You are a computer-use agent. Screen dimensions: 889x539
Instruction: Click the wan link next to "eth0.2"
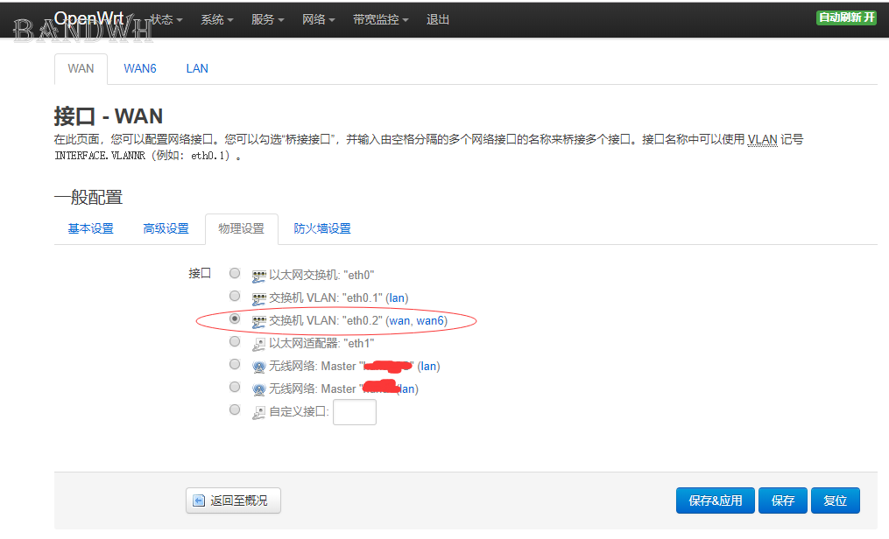click(x=399, y=320)
